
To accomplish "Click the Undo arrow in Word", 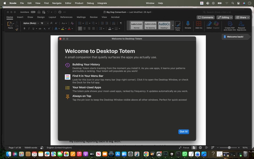I will click(48, 12).
